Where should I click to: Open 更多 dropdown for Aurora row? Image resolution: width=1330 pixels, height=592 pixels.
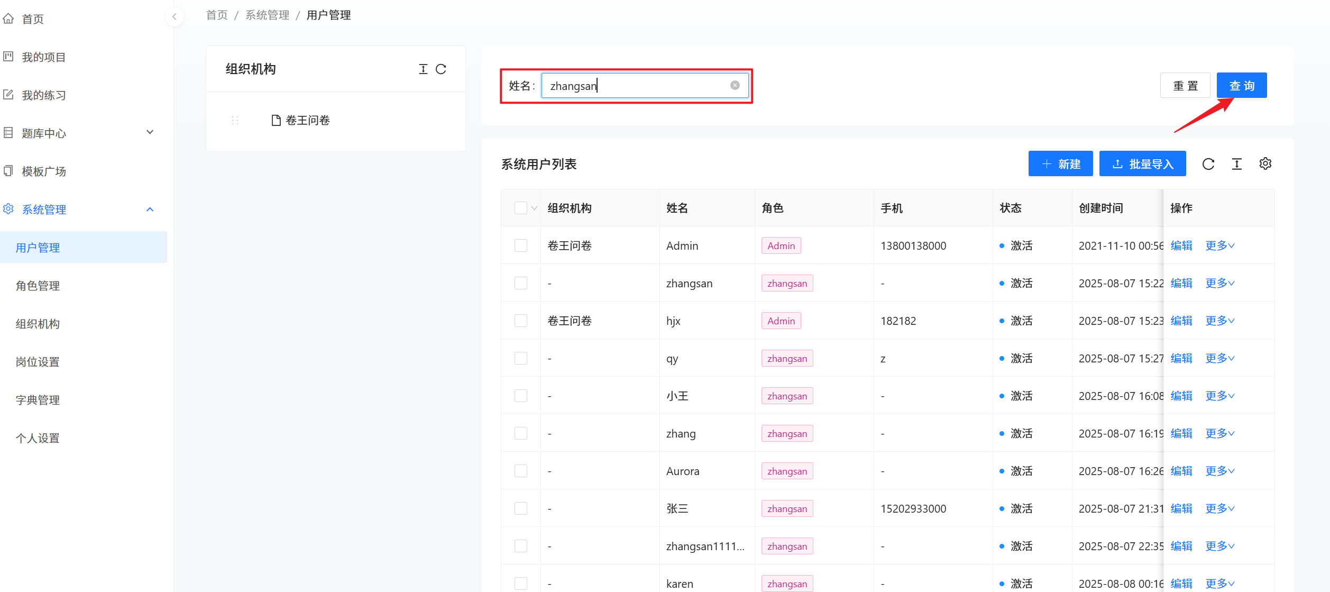(x=1220, y=471)
